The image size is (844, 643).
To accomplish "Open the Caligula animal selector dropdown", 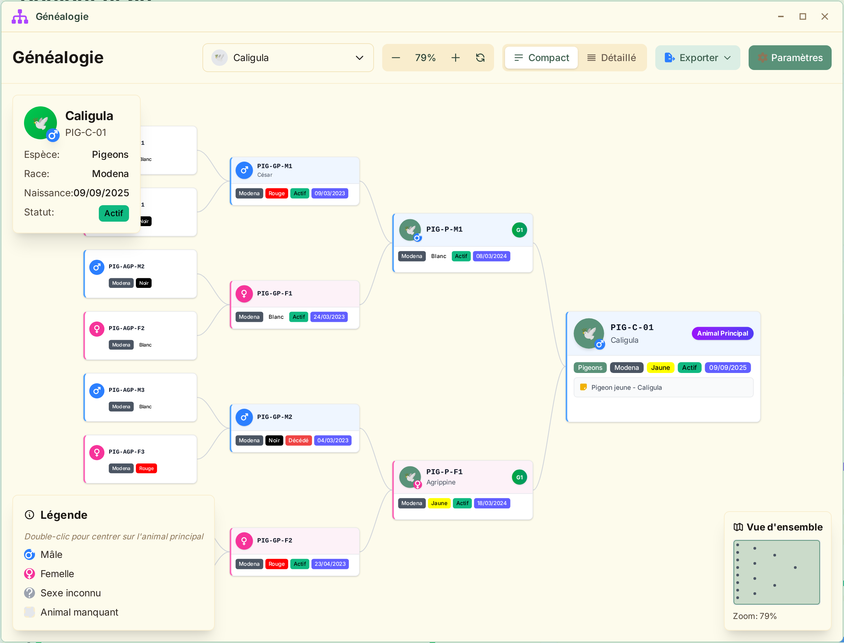I will pyautogui.click(x=288, y=58).
